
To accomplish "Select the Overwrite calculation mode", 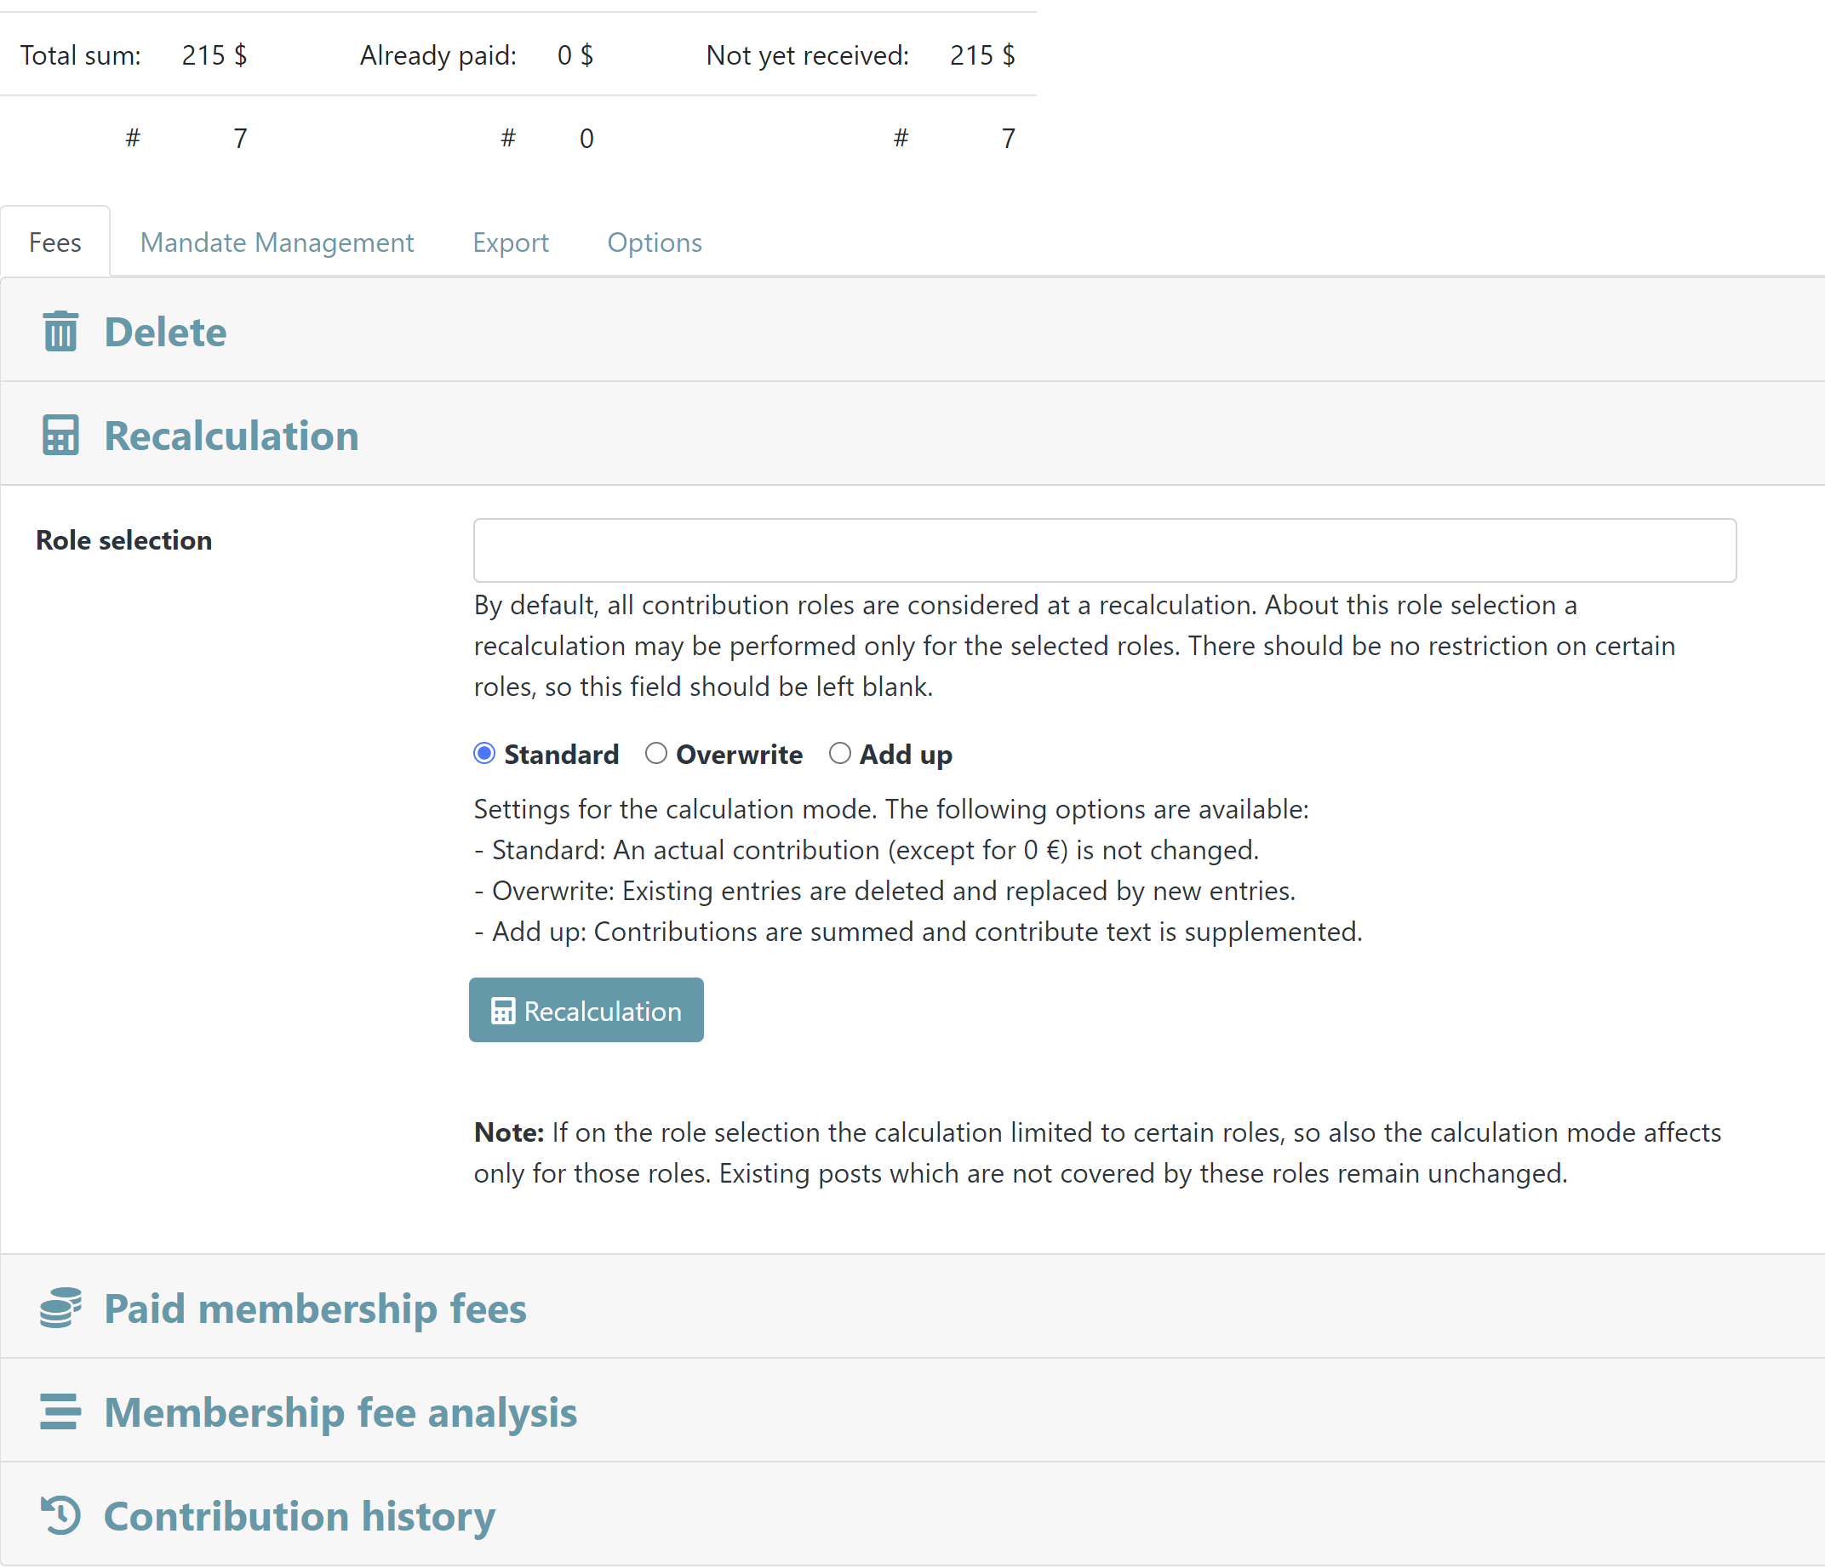I will pos(656,754).
